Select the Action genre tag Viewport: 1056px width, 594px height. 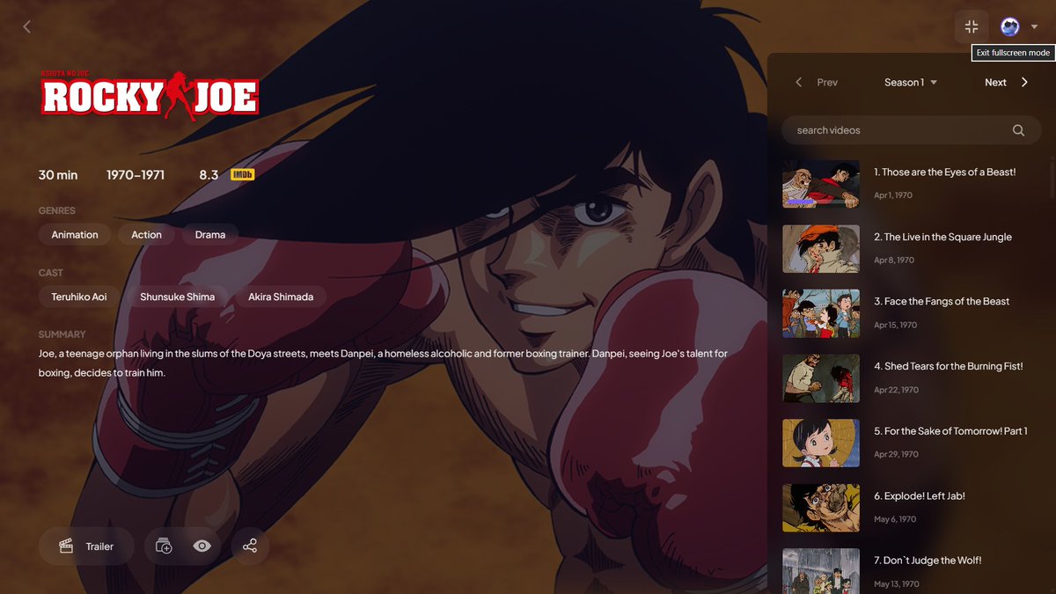pyautogui.click(x=146, y=235)
